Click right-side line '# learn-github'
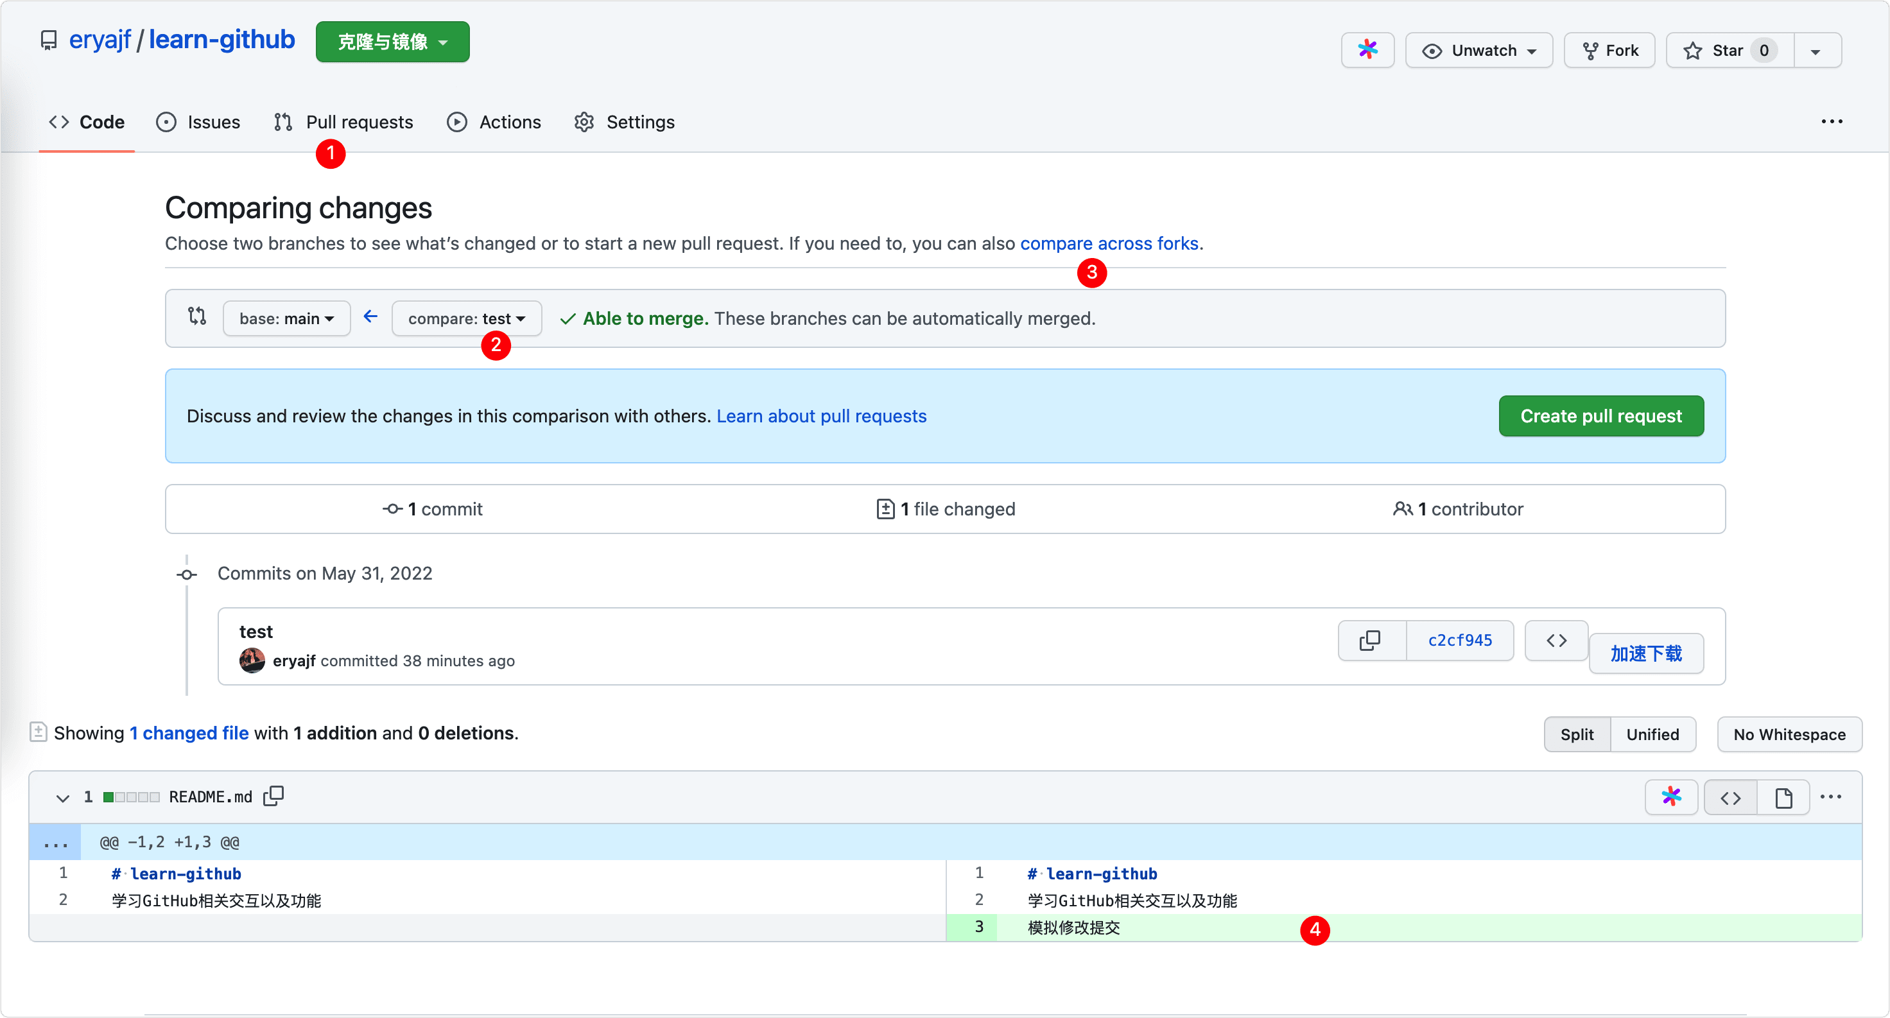This screenshot has height=1018, width=1890. tap(1092, 874)
